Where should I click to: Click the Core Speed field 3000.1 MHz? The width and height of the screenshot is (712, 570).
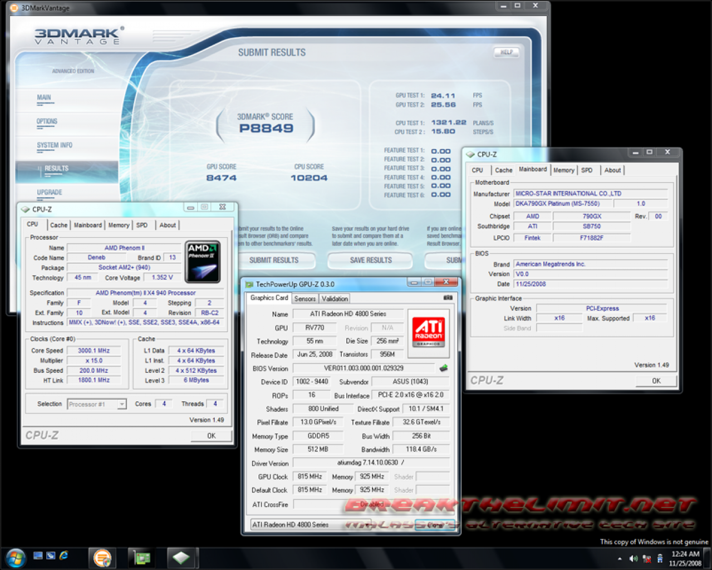[94, 351]
